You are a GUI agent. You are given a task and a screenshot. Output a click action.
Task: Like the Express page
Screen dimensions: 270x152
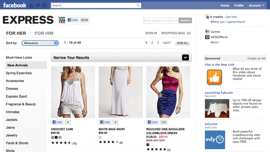(x=73, y=20)
